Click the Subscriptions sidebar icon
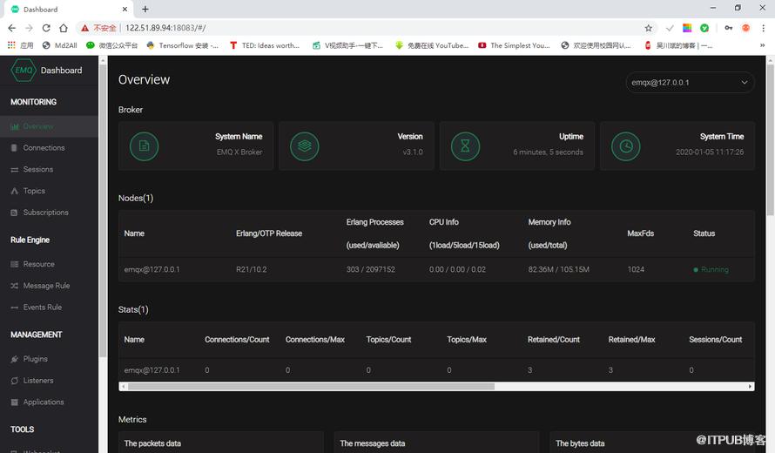 pyautogui.click(x=14, y=213)
